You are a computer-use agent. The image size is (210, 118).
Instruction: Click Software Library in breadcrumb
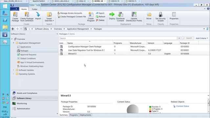42,29
